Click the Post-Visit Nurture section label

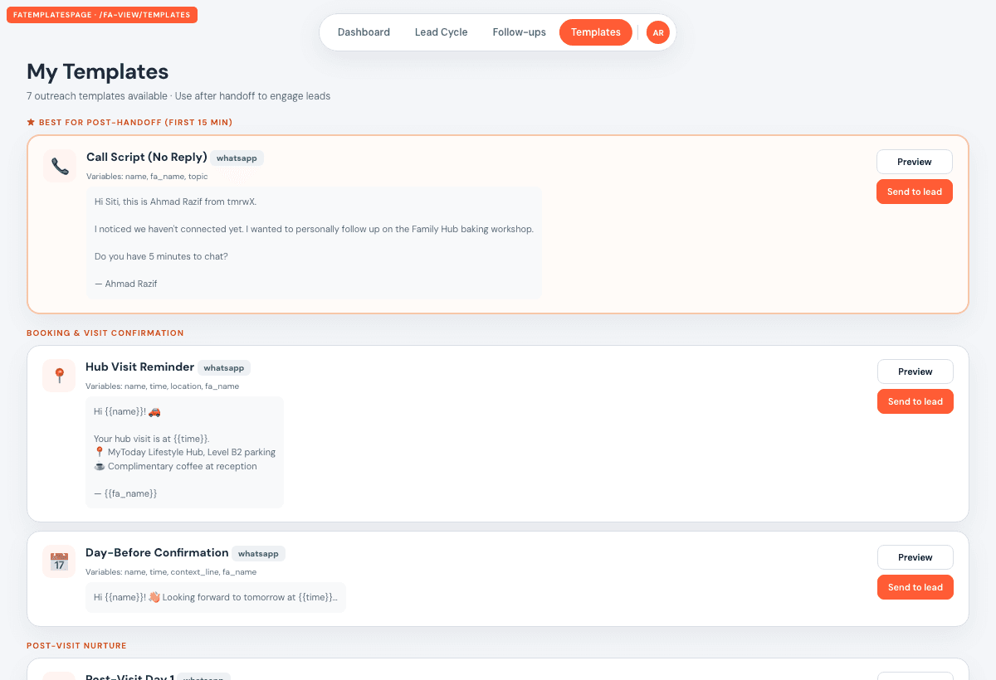76,645
